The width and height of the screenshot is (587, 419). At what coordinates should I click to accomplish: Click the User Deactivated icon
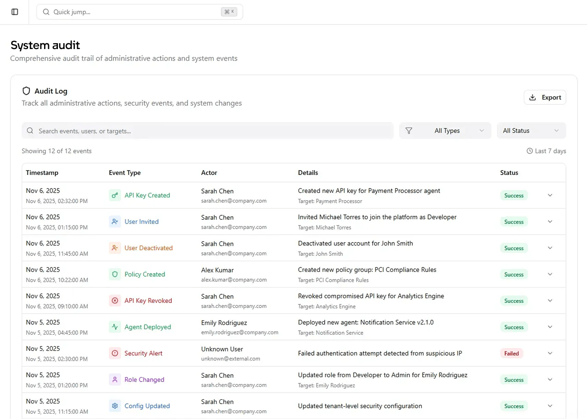[115, 248]
